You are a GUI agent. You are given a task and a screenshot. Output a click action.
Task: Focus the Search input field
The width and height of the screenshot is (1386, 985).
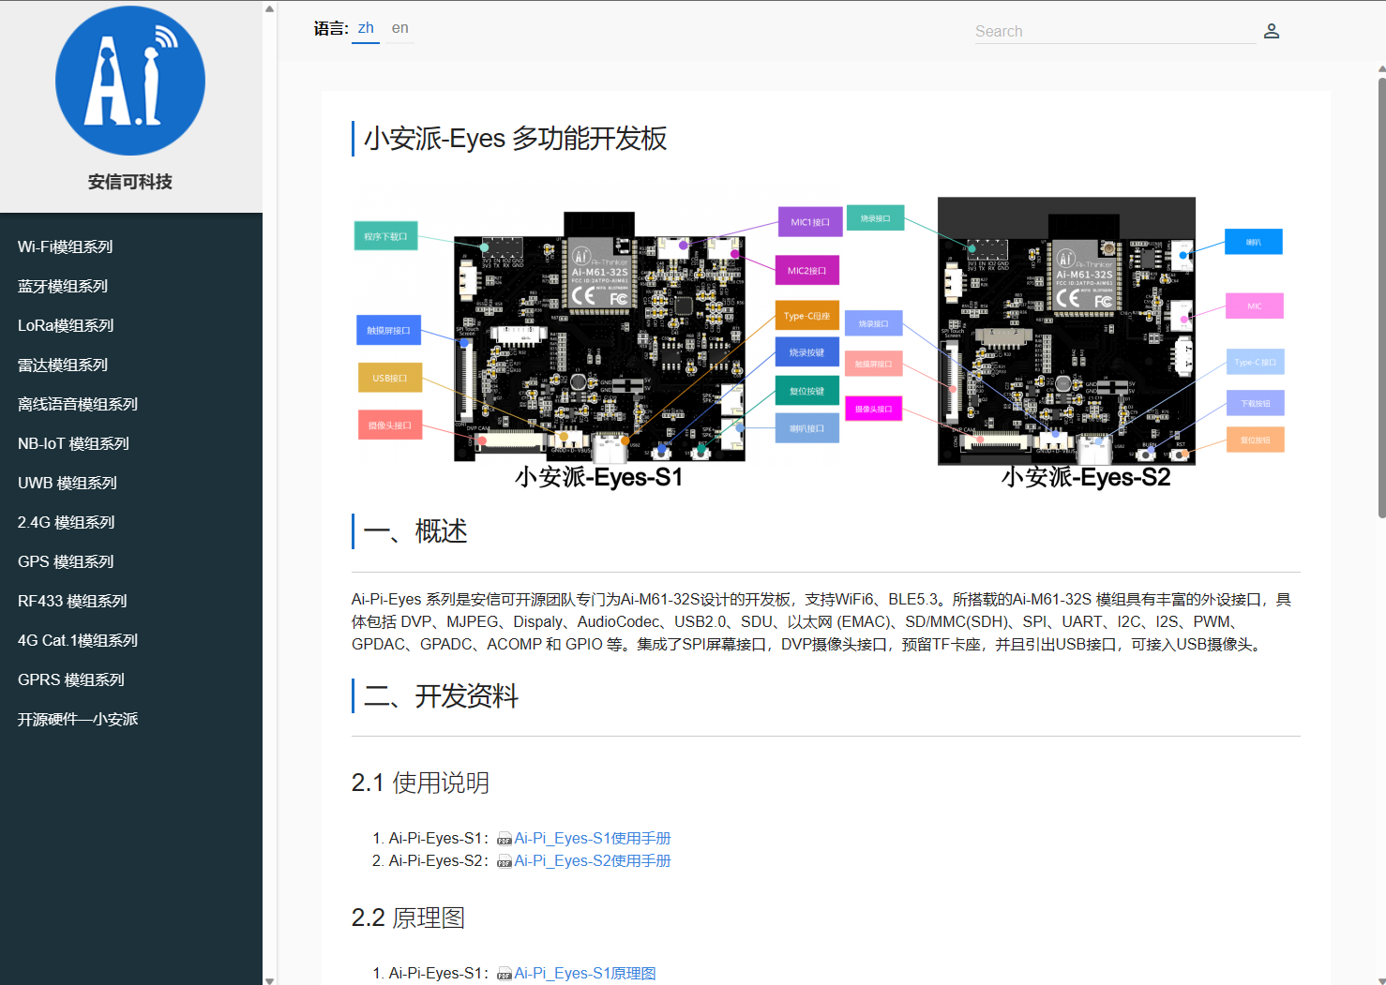click(x=1116, y=31)
